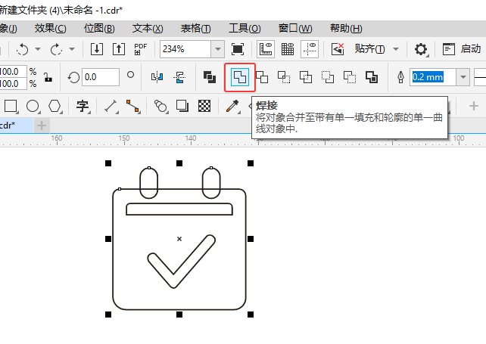Select the Text tool
The height and width of the screenshot is (344, 486).
click(83, 106)
